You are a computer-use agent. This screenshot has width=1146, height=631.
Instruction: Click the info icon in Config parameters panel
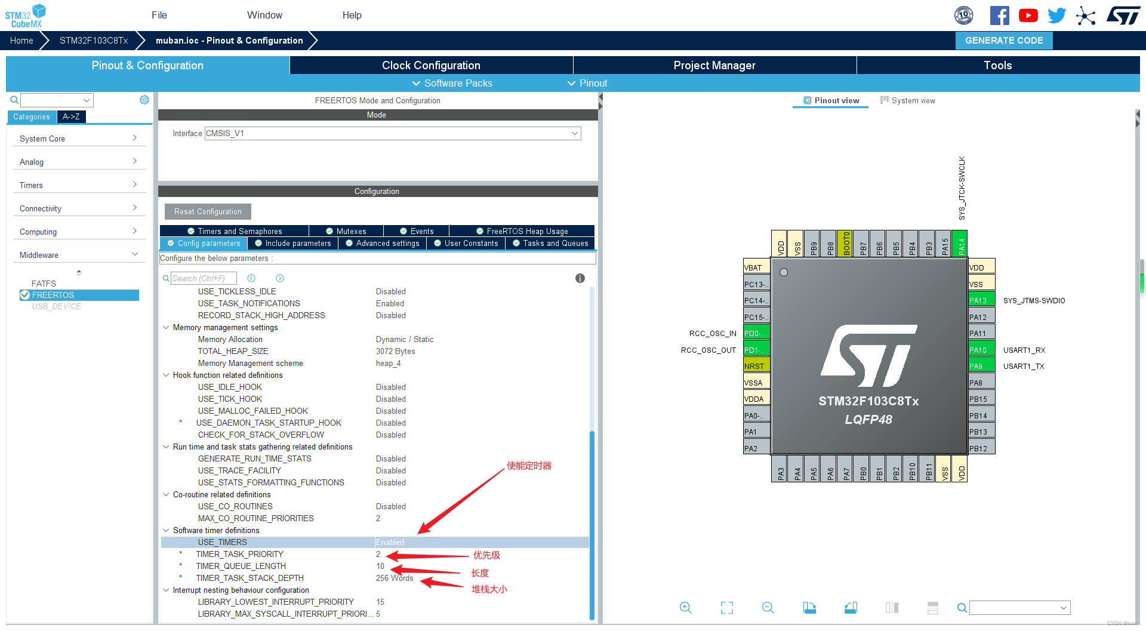click(580, 278)
